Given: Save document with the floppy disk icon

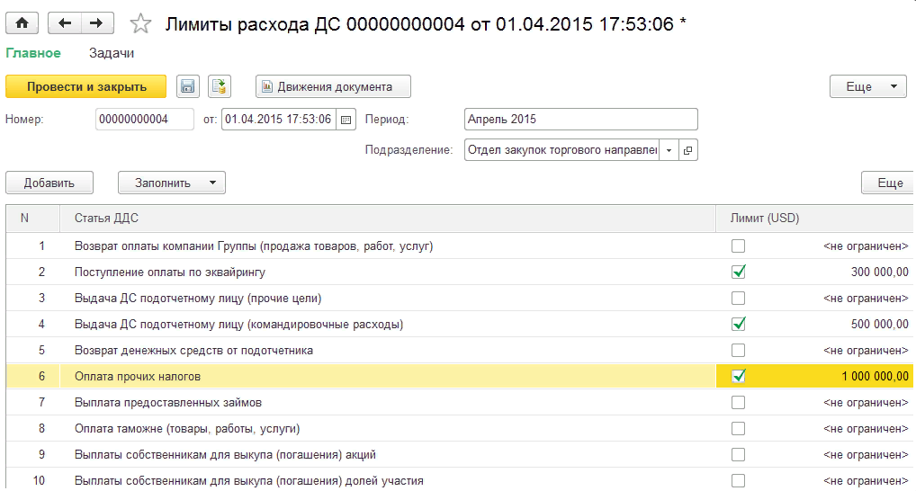Looking at the screenshot, I should (x=187, y=86).
